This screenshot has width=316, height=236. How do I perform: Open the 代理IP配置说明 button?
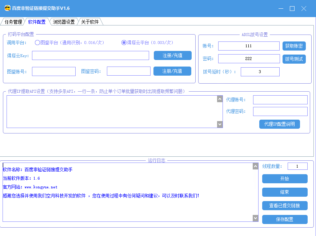280,124
